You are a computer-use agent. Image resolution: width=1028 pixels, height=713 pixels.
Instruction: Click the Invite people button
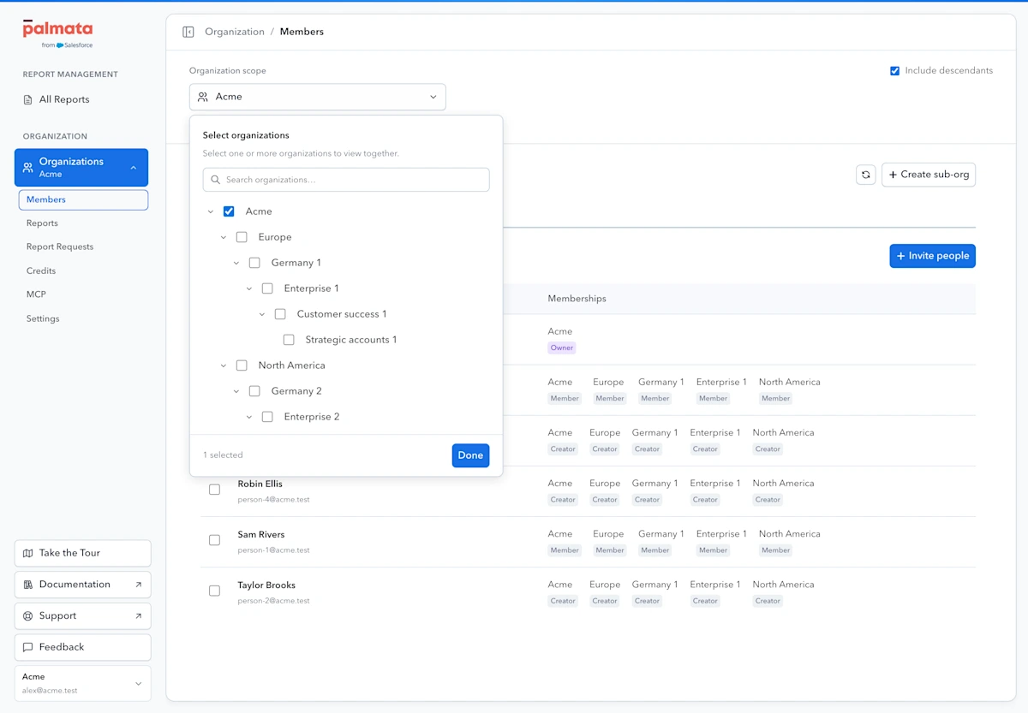click(x=932, y=256)
